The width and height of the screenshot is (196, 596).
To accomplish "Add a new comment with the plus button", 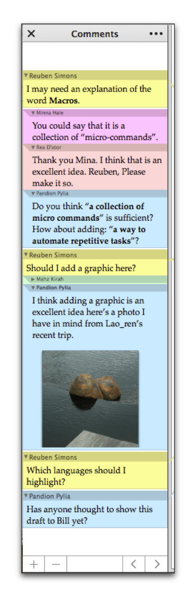I will [x=33, y=564].
